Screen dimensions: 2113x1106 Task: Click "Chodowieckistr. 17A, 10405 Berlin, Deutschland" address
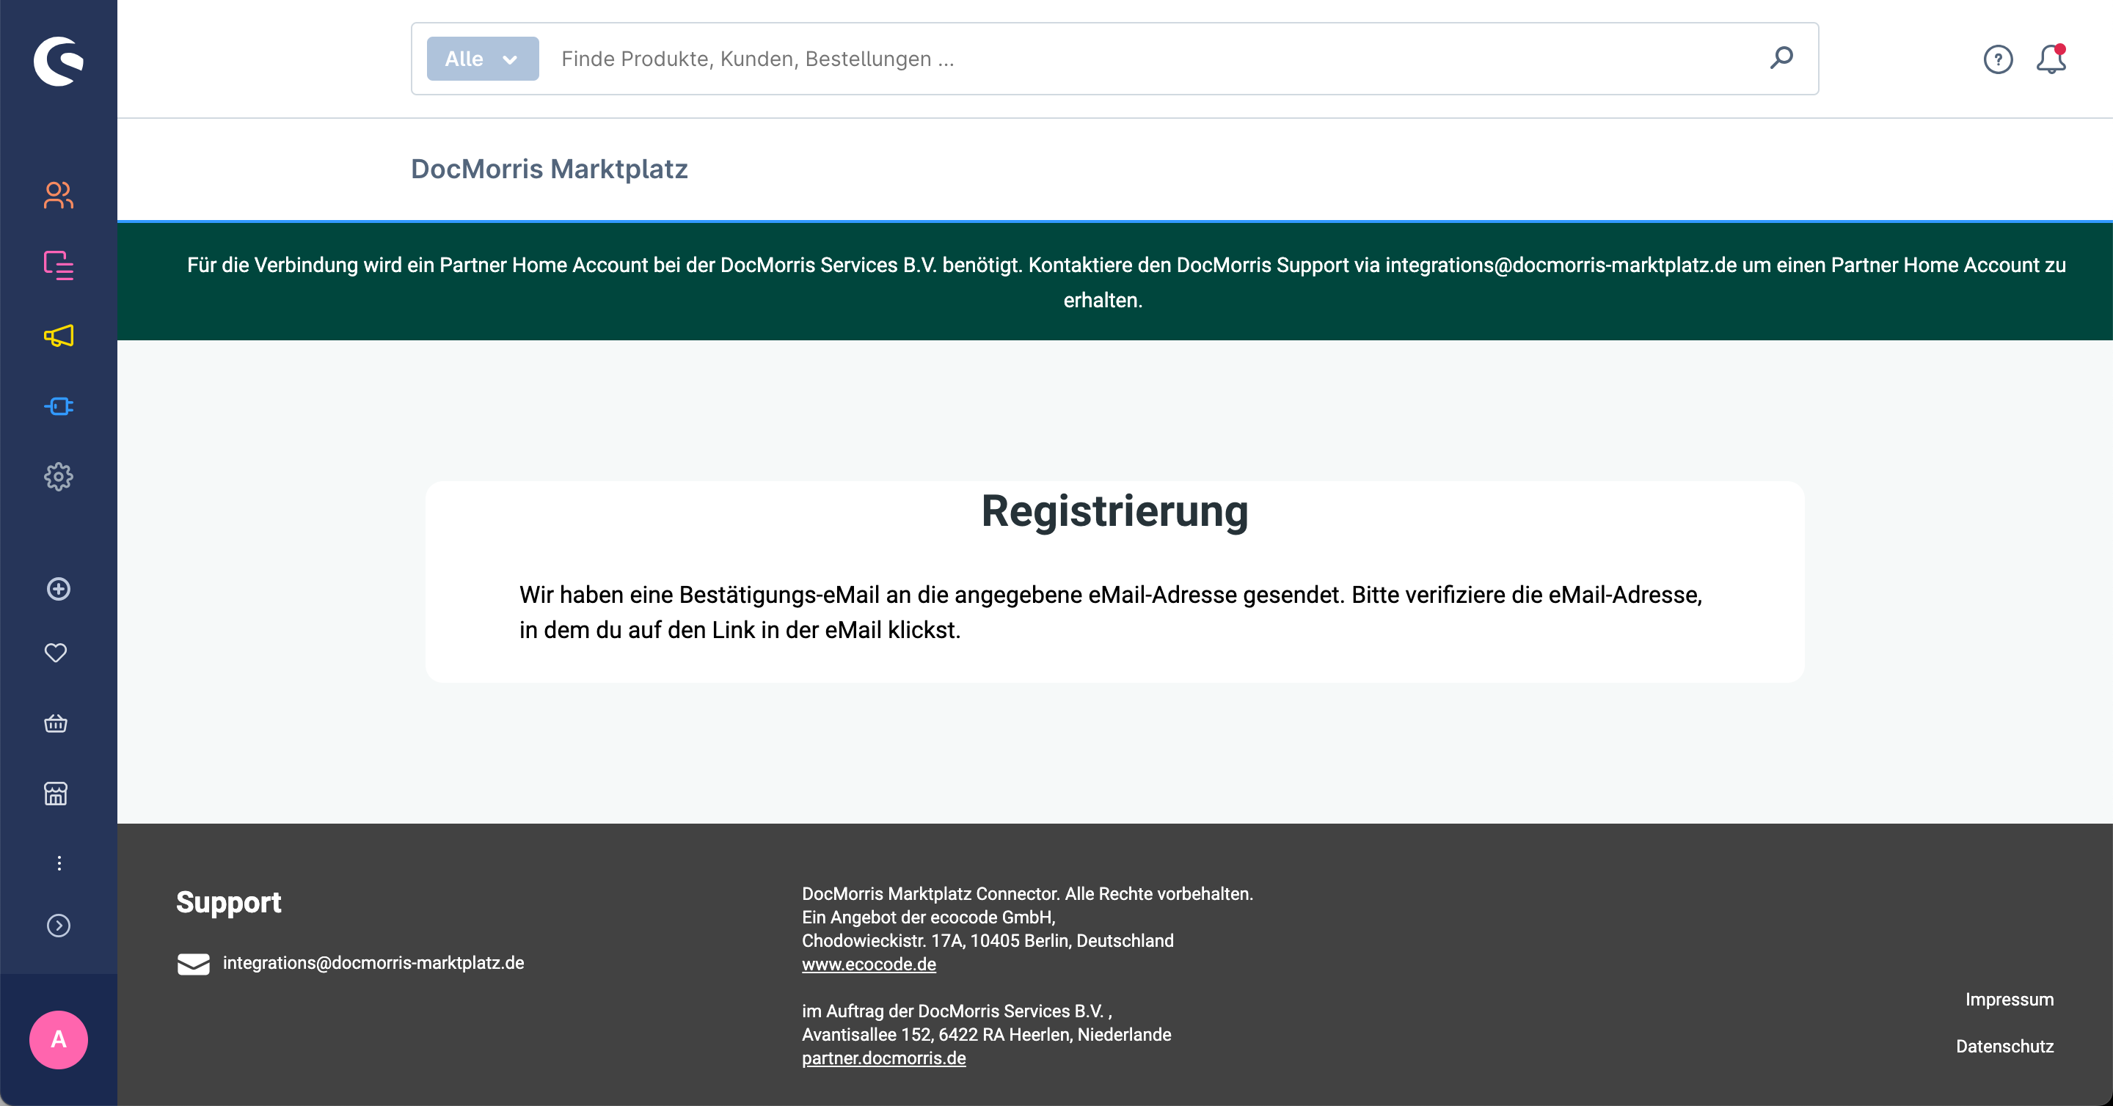(988, 940)
